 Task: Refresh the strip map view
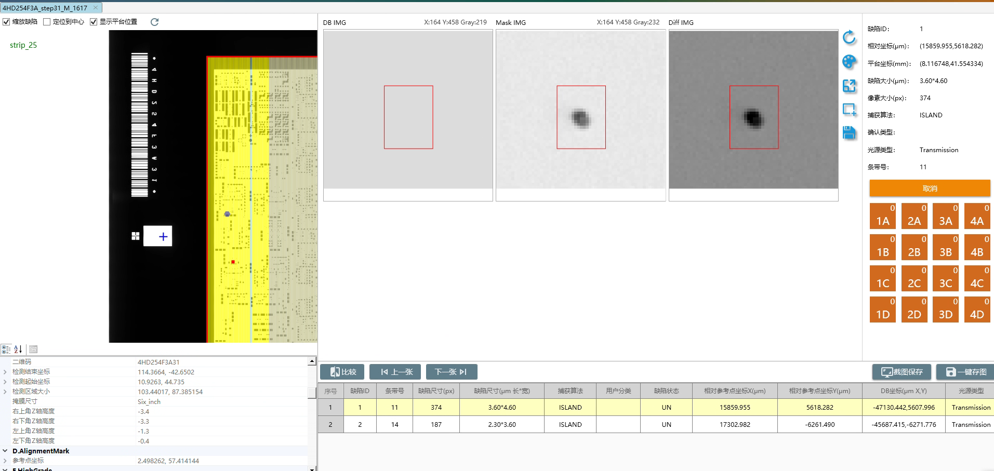click(154, 22)
